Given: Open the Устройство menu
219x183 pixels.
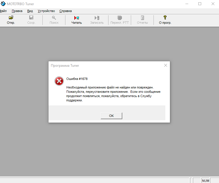Looking at the screenshot, I should click(x=46, y=11).
